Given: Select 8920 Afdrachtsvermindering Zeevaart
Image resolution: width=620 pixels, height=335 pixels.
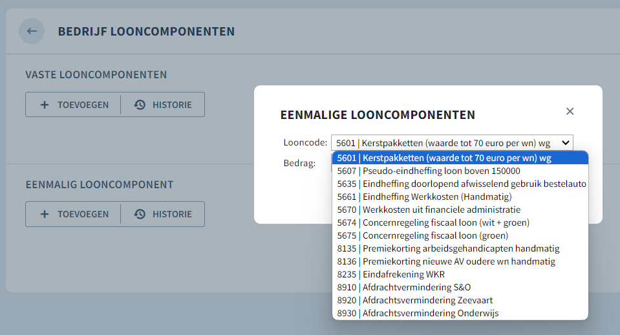Looking at the screenshot, I should (460, 300).
